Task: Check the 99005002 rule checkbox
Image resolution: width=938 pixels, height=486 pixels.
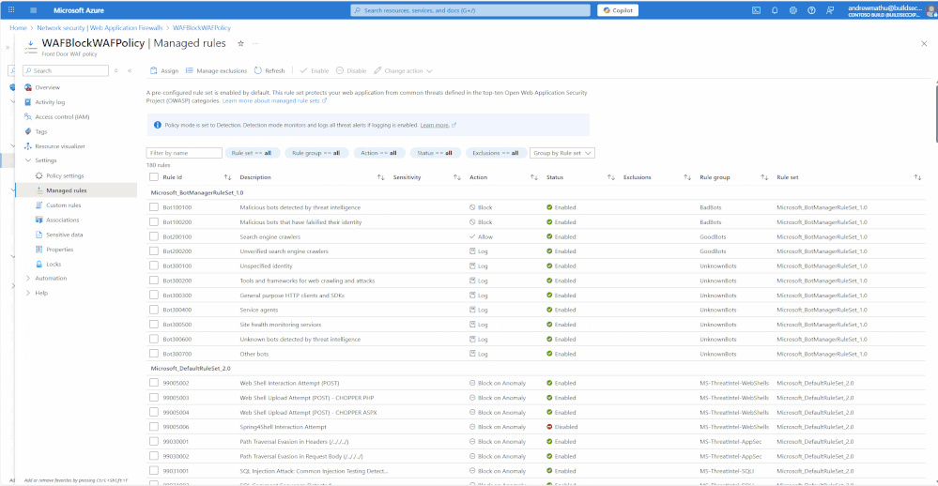Action: coord(154,383)
